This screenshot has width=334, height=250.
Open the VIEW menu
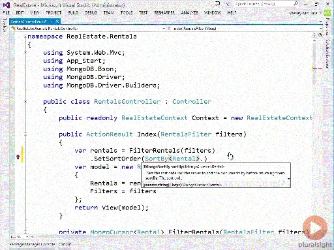pyautogui.click(x=35, y=12)
